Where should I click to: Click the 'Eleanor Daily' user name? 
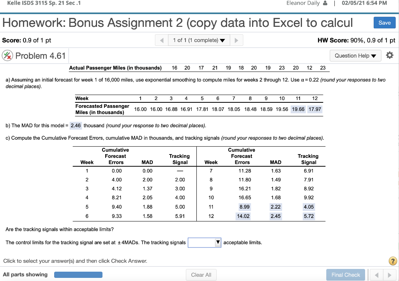(303, 3)
